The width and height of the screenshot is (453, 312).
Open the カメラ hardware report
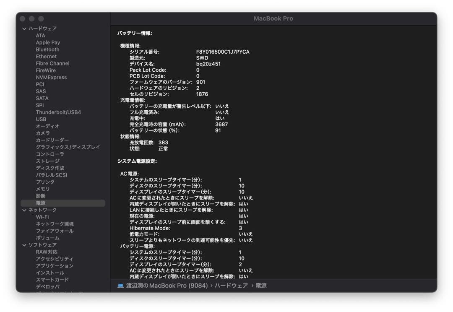click(44, 133)
